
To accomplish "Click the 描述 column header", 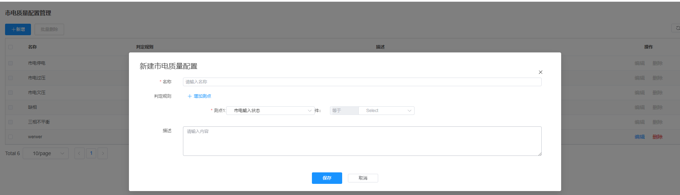I will [x=380, y=47].
